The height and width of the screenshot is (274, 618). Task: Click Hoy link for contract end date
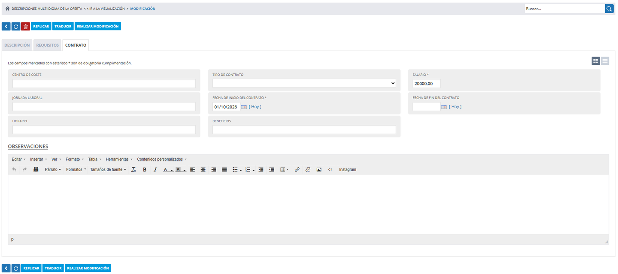(455, 107)
